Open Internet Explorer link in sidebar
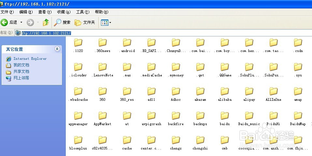The image size is (312, 156). pyautogui.click(x=30, y=58)
